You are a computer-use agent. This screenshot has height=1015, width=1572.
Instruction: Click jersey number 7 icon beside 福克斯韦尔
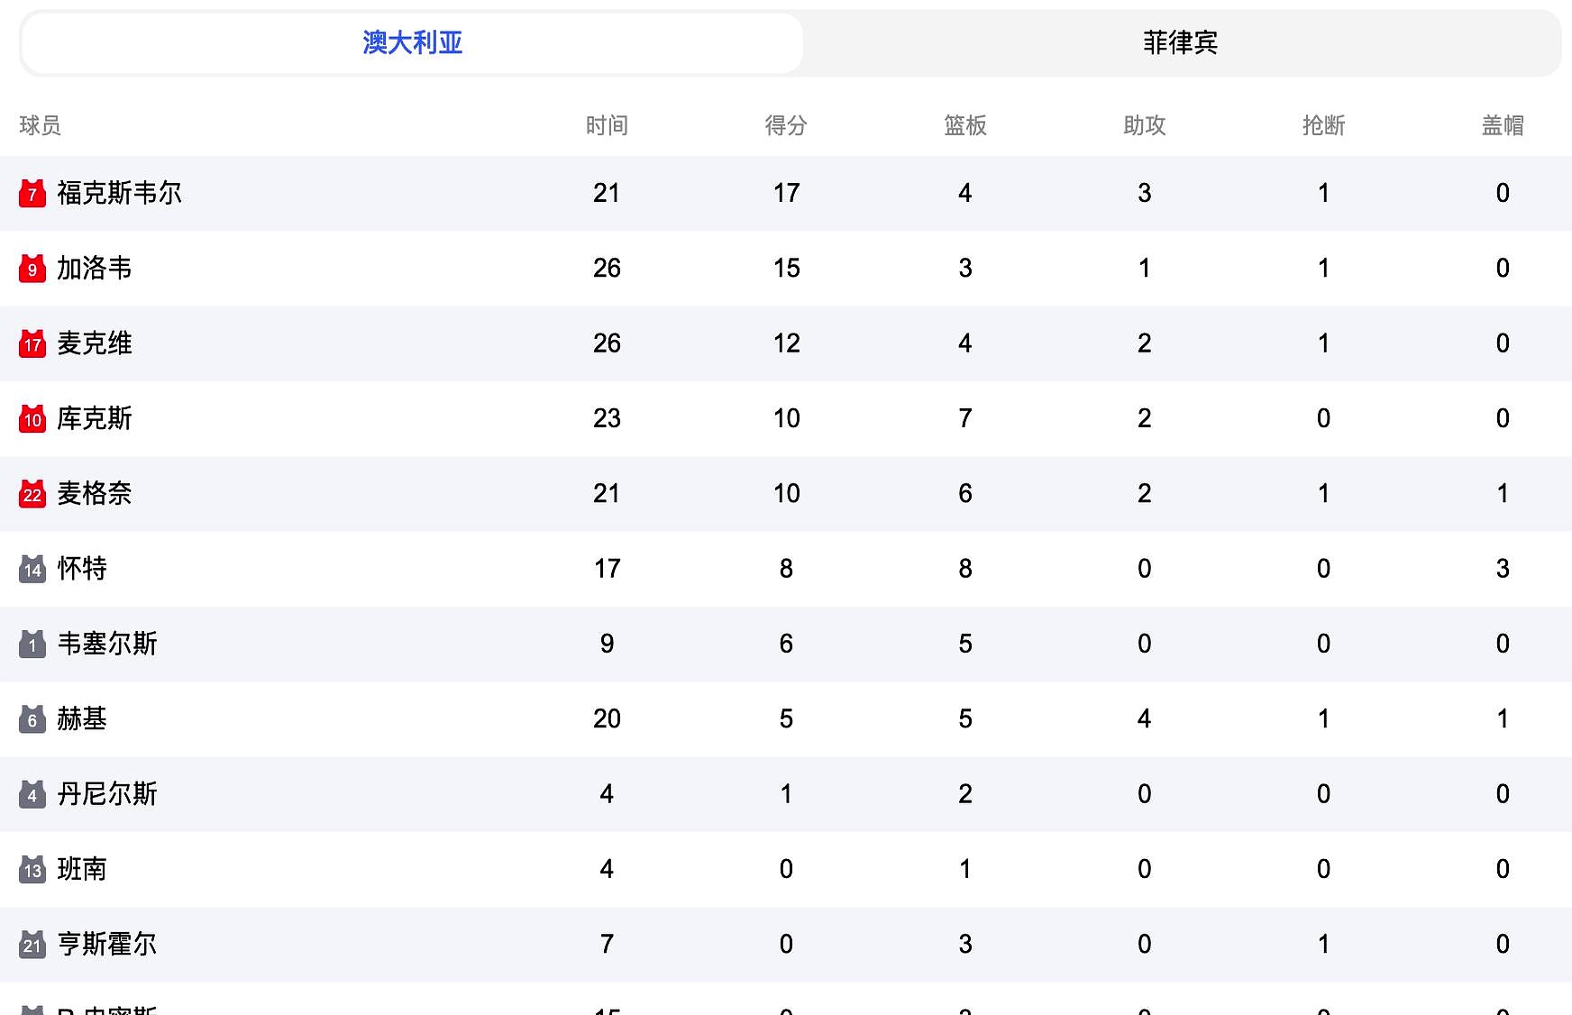pyautogui.click(x=32, y=193)
